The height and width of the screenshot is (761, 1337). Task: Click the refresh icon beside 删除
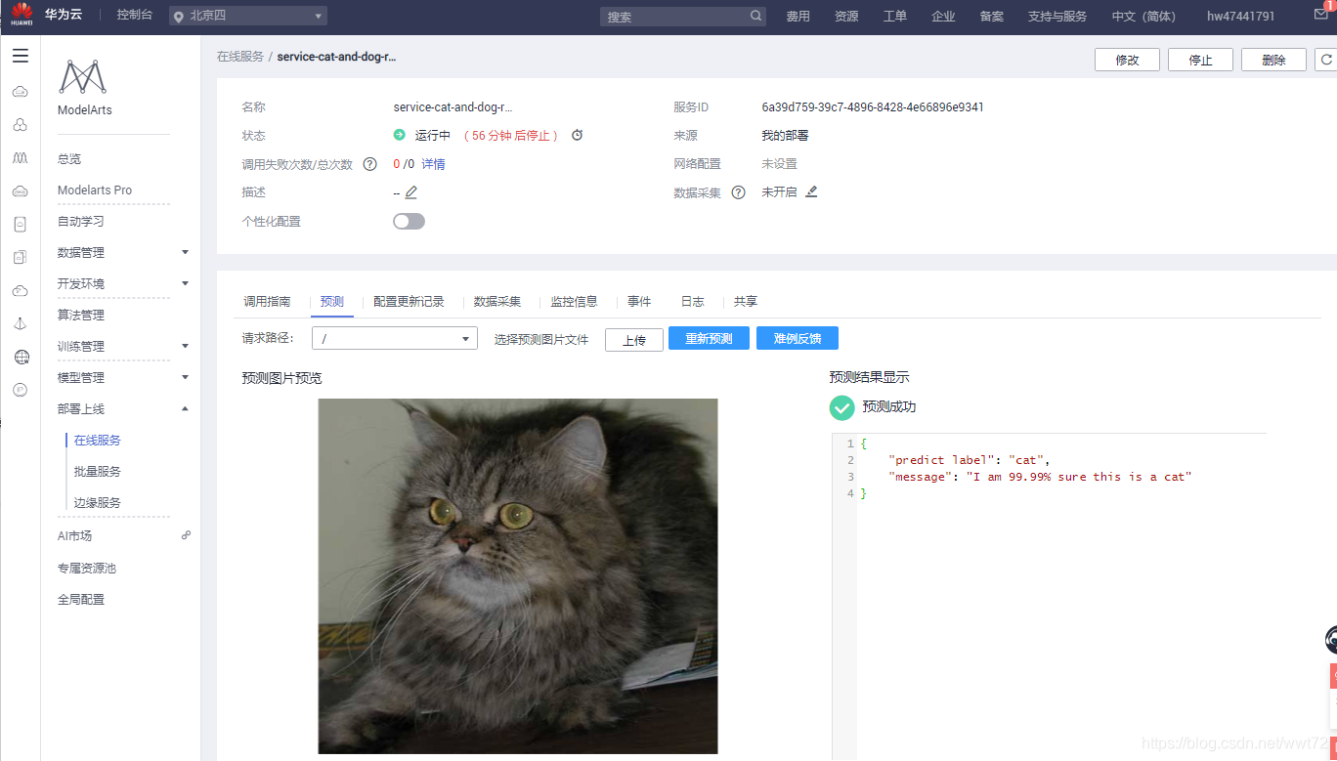click(x=1326, y=60)
